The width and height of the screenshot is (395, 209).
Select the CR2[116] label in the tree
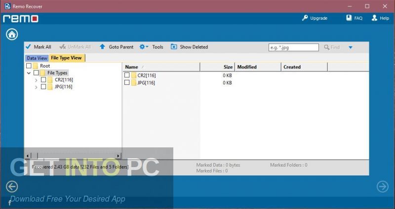point(64,80)
